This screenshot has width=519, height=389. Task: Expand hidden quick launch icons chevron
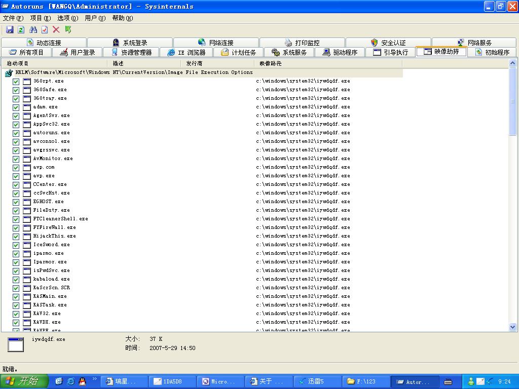95,379
